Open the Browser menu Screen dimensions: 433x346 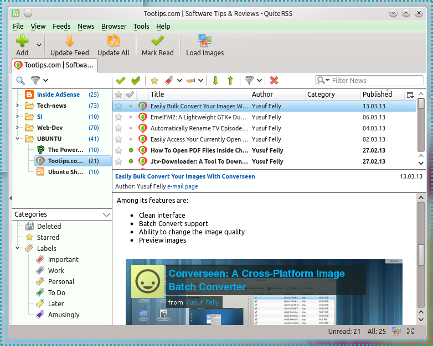click(114, 27)
